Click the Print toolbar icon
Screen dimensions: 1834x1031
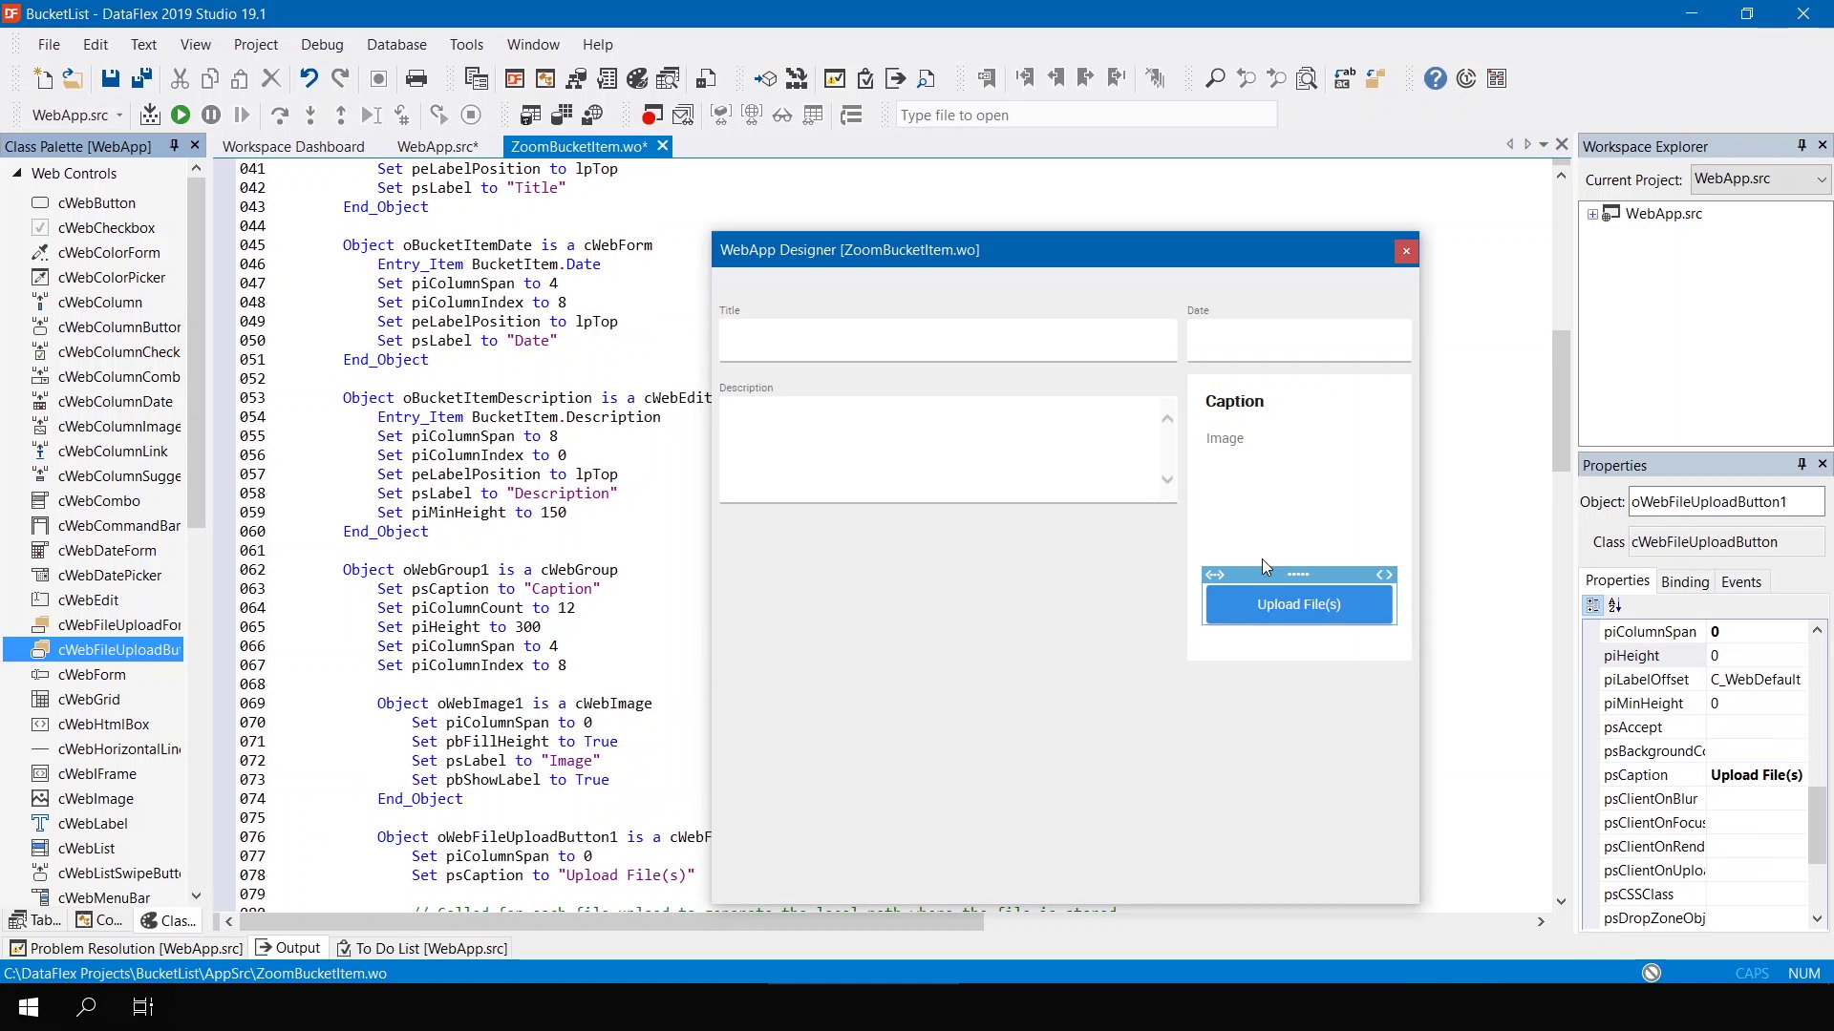tap(416, 78)
